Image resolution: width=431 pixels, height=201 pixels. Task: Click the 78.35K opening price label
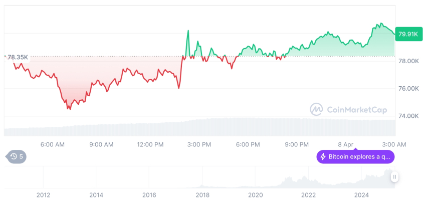(x=18, y=57)
